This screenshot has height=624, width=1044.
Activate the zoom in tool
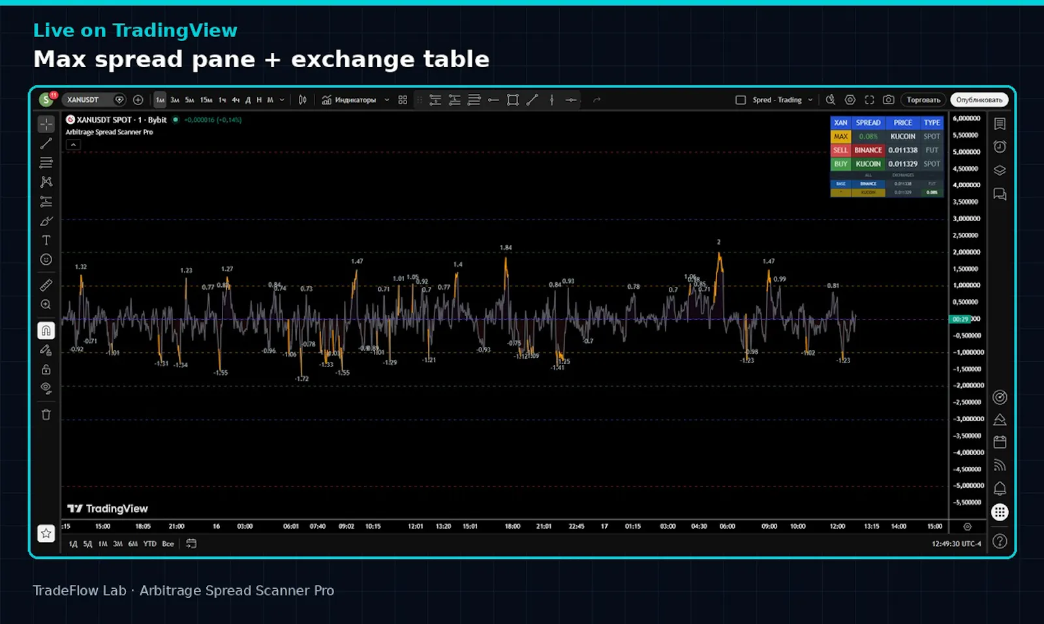click(x=46, y=305)
